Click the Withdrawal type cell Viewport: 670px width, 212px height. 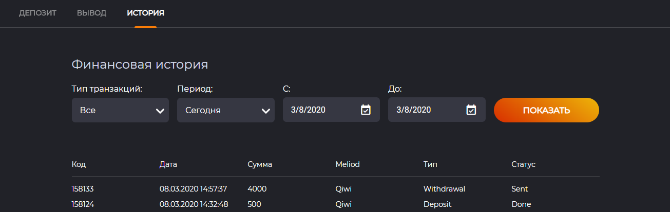click(x=444, y=189)
